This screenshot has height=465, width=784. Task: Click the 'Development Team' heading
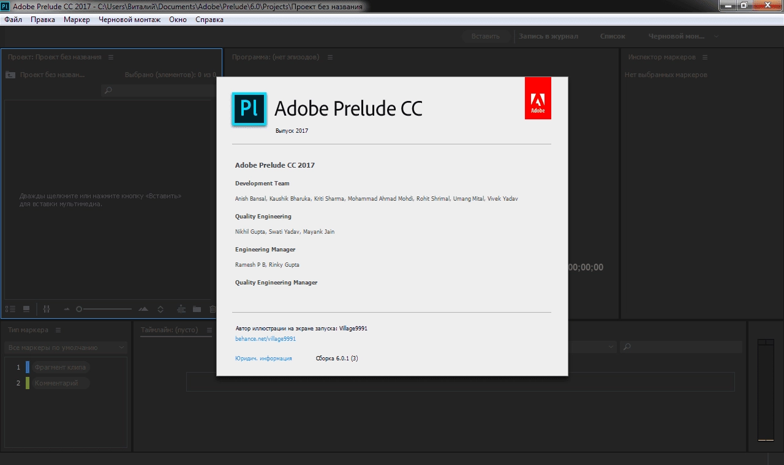coord(262,184)
